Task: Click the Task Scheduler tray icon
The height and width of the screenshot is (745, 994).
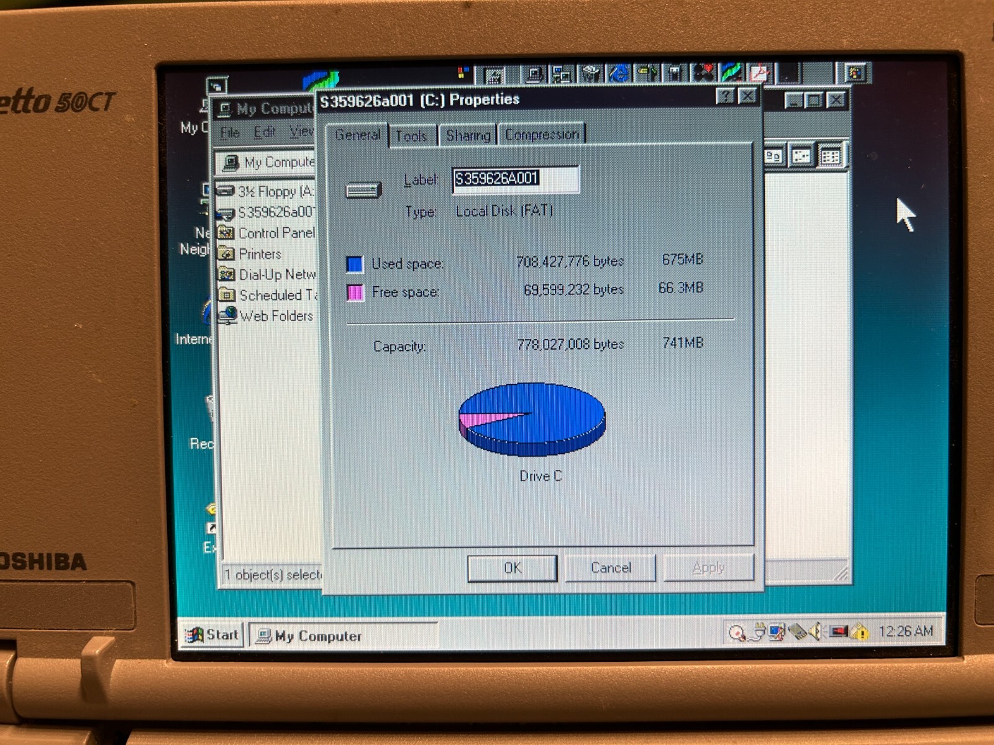Action: pos(737,633)
